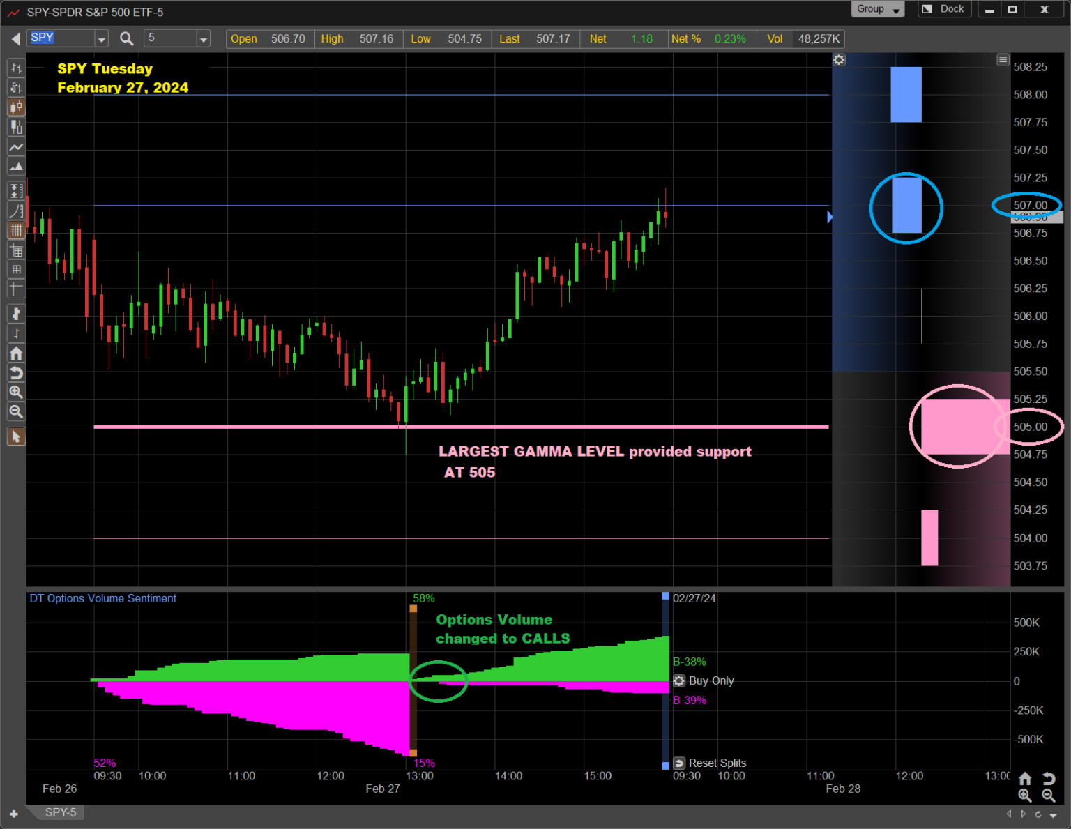Select the candlestick chart type icon

16,107
